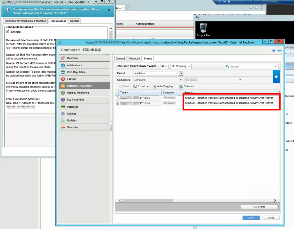Open the Export dropdown menu
Viewport: 294px width, 229px height.
(141, 86)
